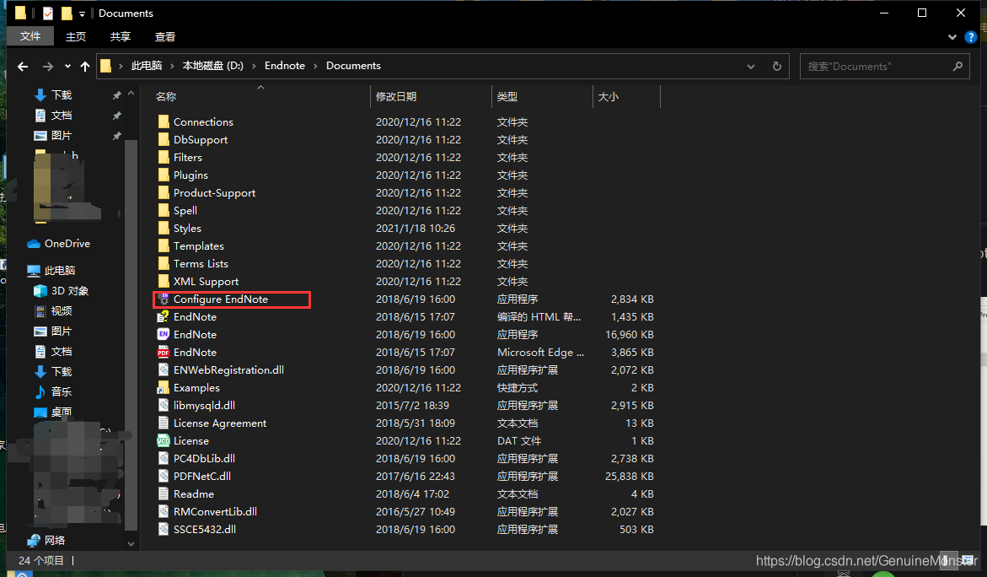Select 视频 under 此电脑
This screenshot has width=987, height=577.
53,311
